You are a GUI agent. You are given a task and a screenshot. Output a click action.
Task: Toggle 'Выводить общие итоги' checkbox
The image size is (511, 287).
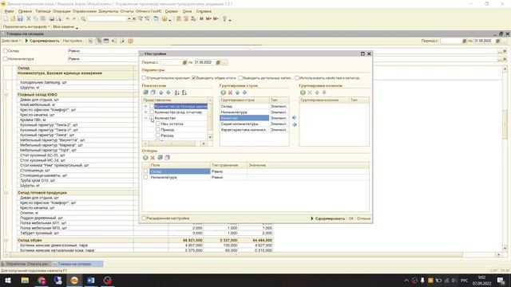point(193,78)
